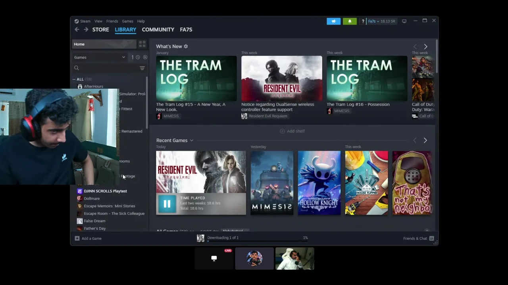This screenshot has width=508, height=285.
Task: Click the question mark help icon
Action: (x=363, y=21)
